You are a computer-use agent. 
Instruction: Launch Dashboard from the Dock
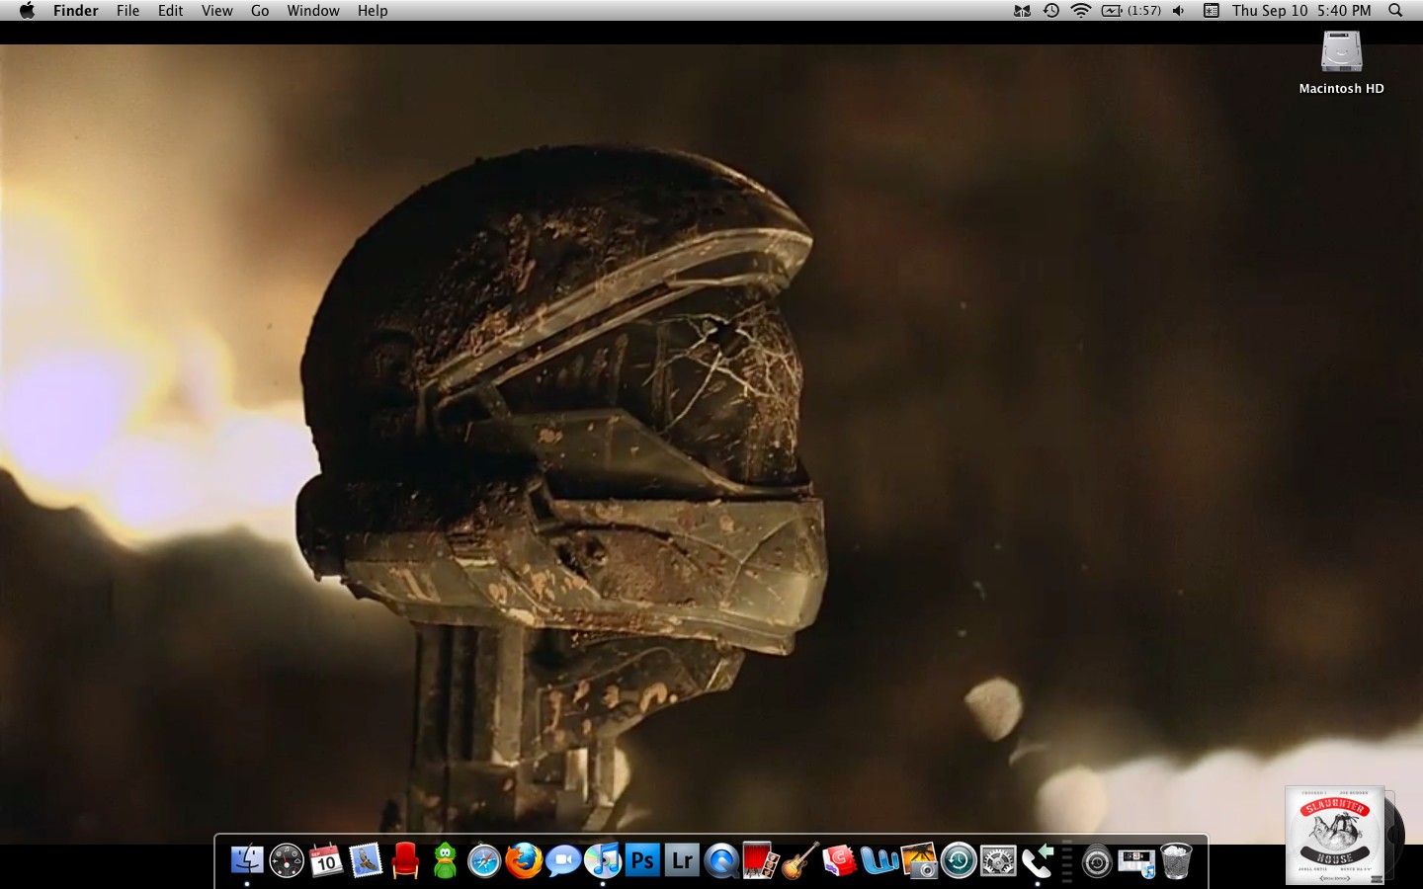coord(287,861)
